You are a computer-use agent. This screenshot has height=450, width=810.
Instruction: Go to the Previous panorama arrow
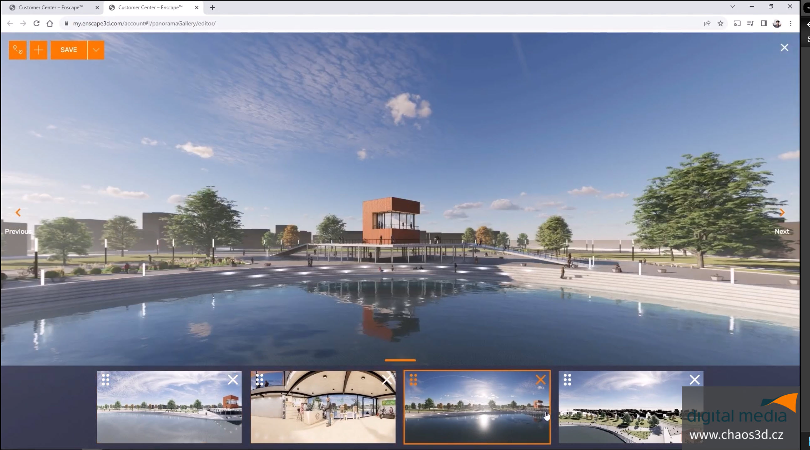click(18, 213)
